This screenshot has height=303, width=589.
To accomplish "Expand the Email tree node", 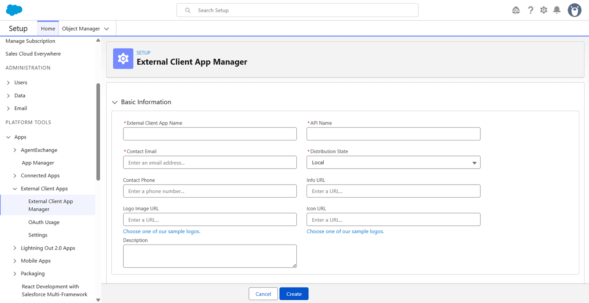I will point(8,109).
